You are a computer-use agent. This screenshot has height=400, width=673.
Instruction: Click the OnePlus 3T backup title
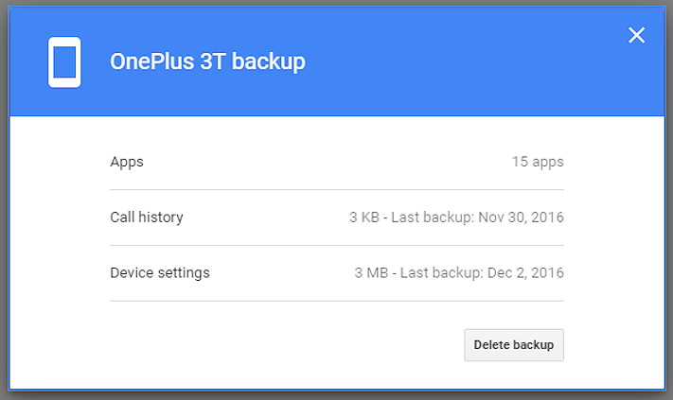(x=207, y=62)
